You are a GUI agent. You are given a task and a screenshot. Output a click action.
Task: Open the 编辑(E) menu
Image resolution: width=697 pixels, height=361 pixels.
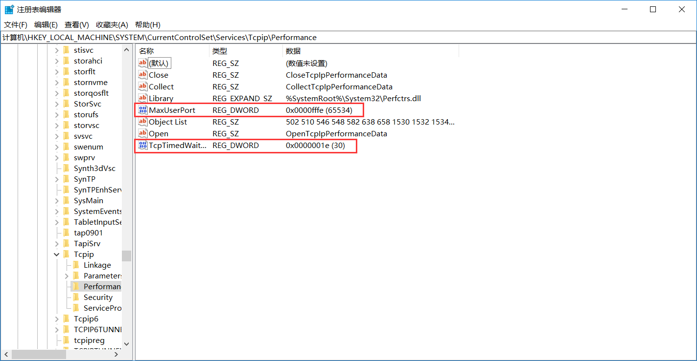pyautogui.click(x=46, y=24)
